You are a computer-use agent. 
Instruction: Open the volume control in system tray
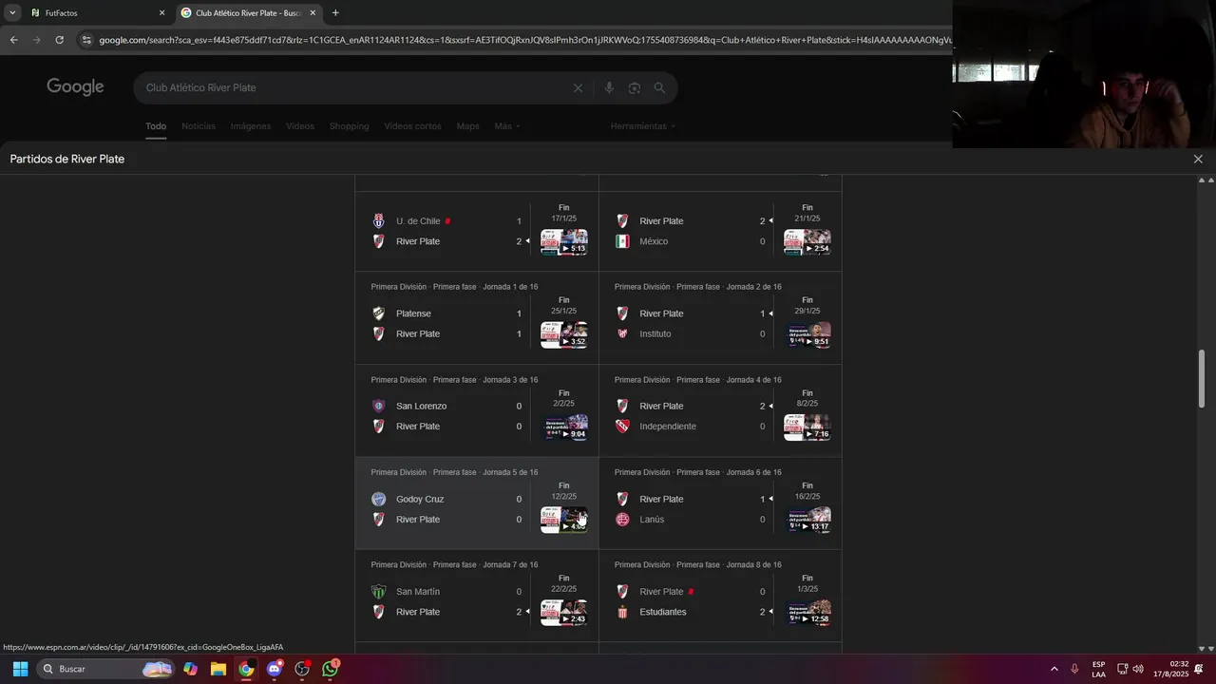point(1138,669)
